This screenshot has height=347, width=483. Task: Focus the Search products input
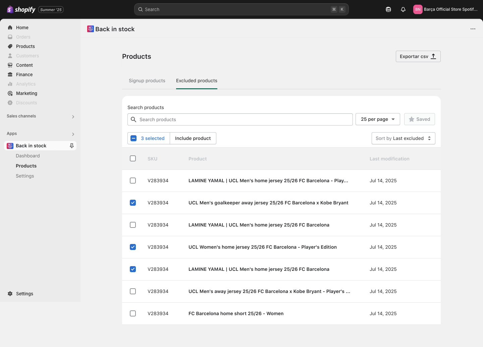point(240,119)
